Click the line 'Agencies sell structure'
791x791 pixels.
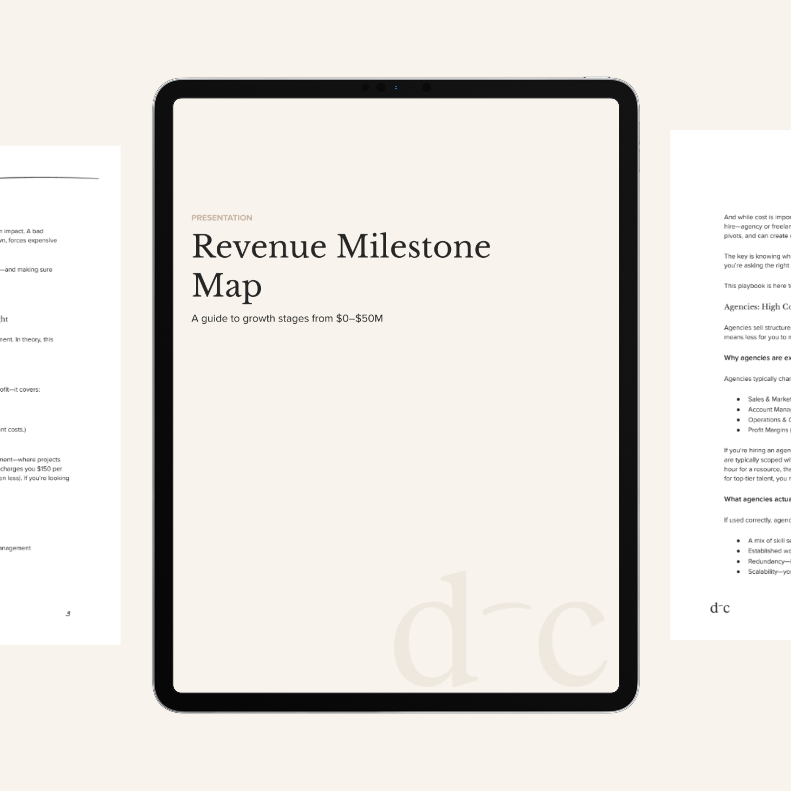757,328
